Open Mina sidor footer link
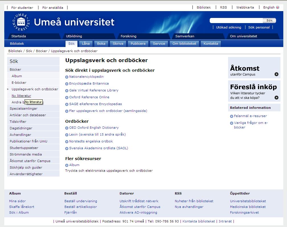This screenshot has width=287, height=227. point(17,201)
